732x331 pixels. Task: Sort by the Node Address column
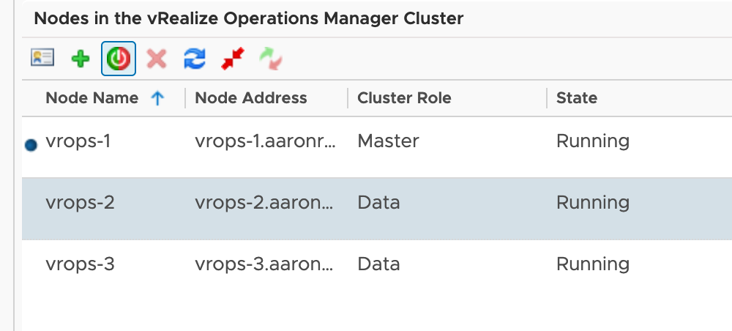point(251,98)
